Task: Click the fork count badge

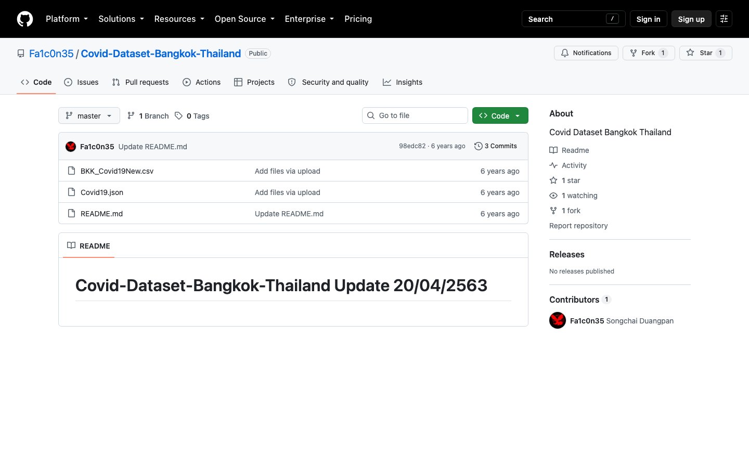Action: tap(663, 53)
